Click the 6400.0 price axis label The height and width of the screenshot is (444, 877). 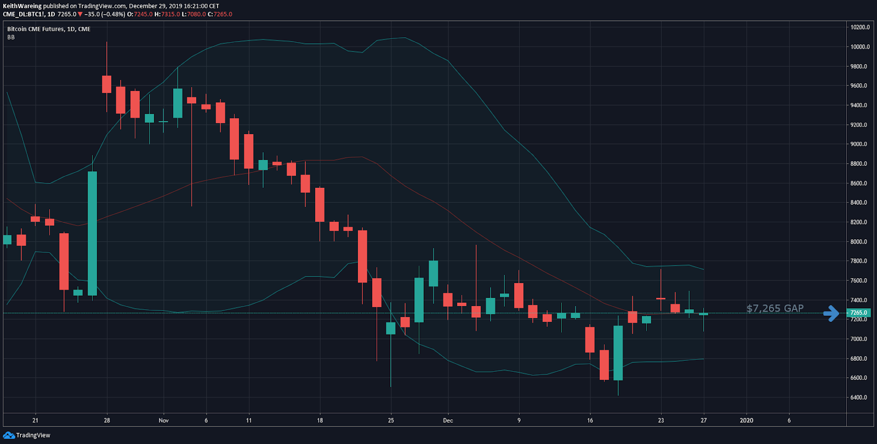pos(858,397)
